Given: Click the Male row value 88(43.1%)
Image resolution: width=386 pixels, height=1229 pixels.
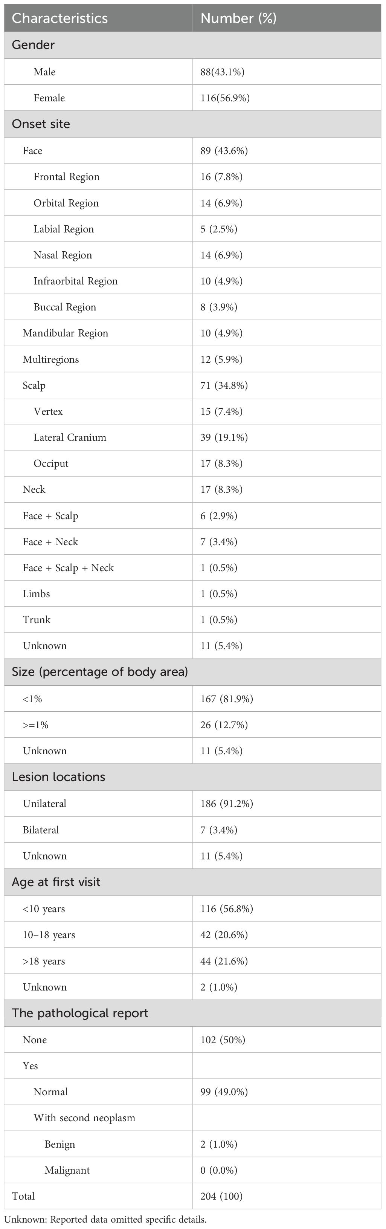Looking at the screenshot, I should coord(222,72).
